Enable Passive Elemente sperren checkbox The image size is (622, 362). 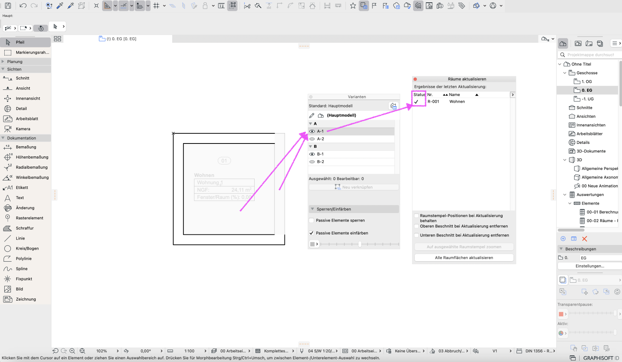[x=311, y=220]
